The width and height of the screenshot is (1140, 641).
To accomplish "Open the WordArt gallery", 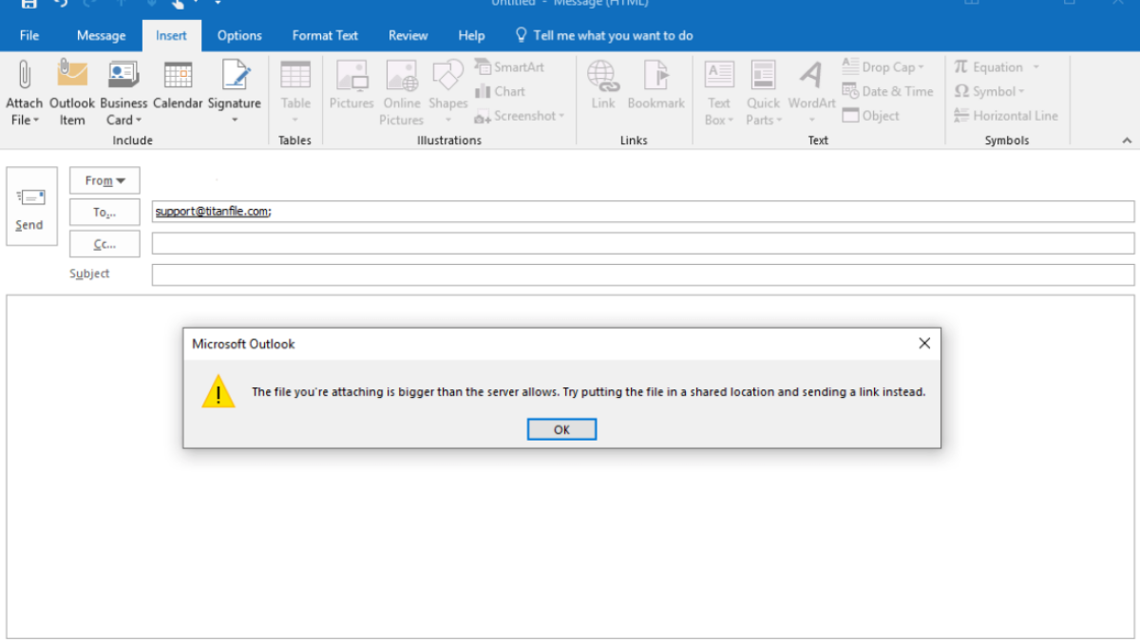I will click(811, 93).
